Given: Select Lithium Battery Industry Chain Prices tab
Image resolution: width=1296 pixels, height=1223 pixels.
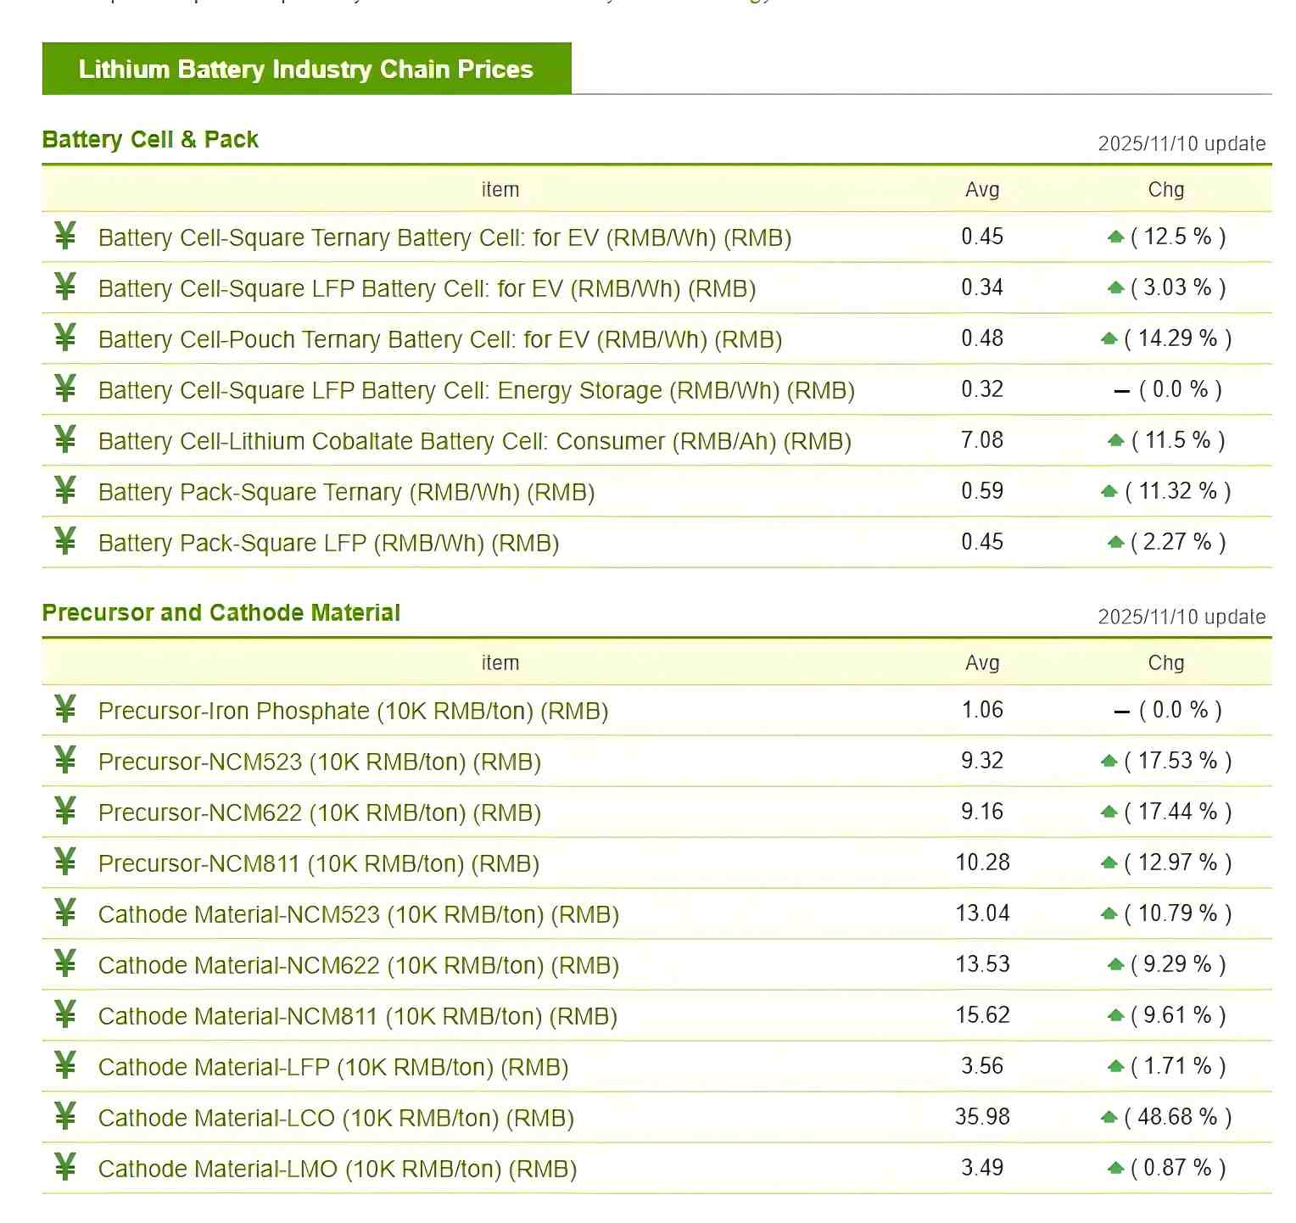Looking at the screenshot, I should pos(306,69).
